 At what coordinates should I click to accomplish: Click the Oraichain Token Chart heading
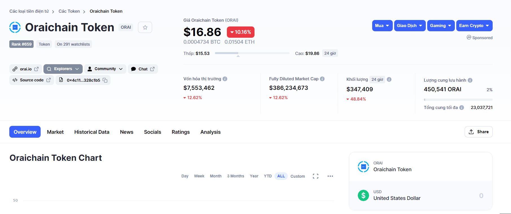[56, 158]
